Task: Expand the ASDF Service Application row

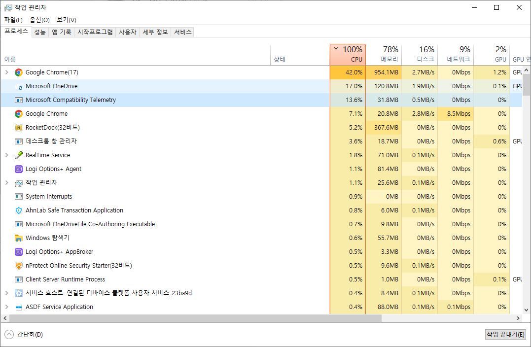Action: point(6,307)
